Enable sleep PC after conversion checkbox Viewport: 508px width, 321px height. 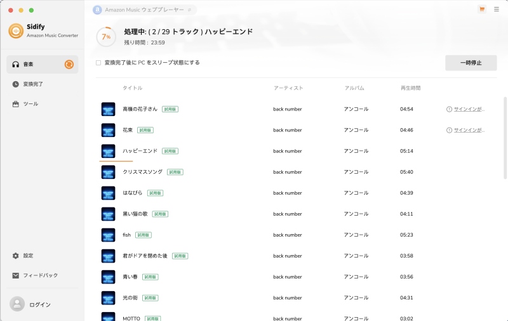click(98, 63)
